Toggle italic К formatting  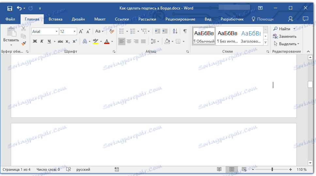(42, 41)
